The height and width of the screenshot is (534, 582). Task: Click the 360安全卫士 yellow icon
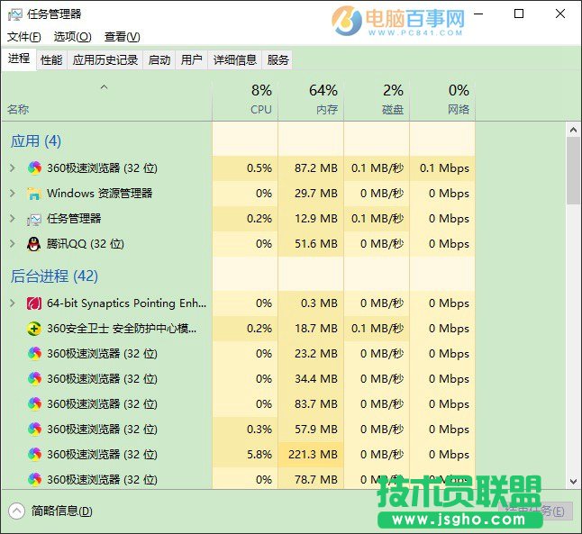point(34,329)
